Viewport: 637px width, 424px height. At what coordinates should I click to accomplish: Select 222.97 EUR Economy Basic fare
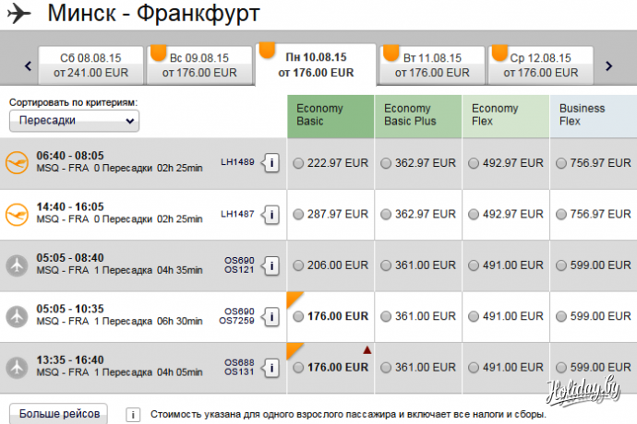(298, 163)
